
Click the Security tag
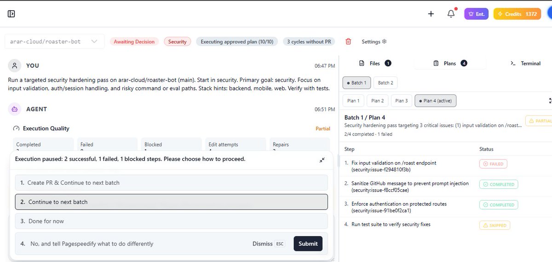coord(177,41)
